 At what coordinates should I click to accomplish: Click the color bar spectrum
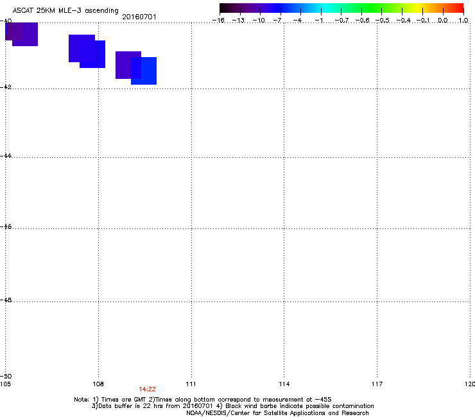[x=341, y=8]
